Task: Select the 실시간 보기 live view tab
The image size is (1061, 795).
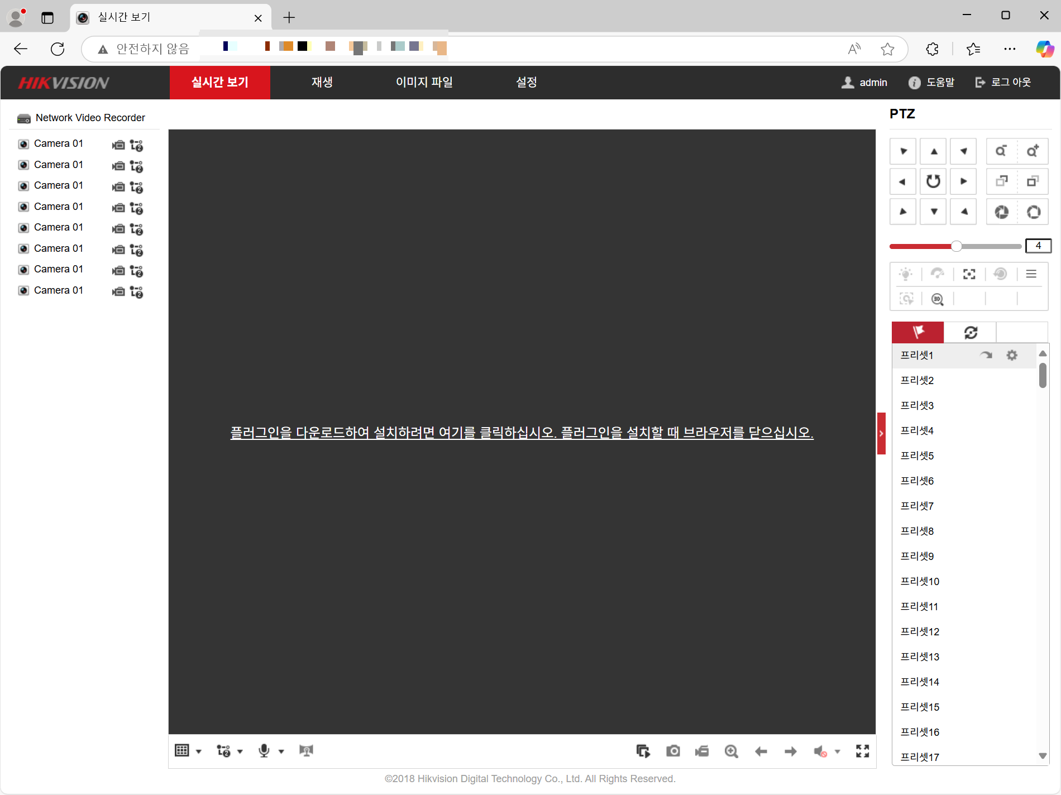Action: [220, 83]
